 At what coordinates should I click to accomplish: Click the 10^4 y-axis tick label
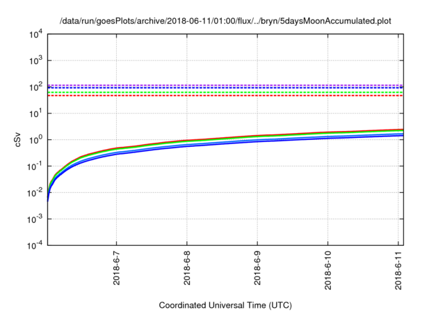coord(35,34)
